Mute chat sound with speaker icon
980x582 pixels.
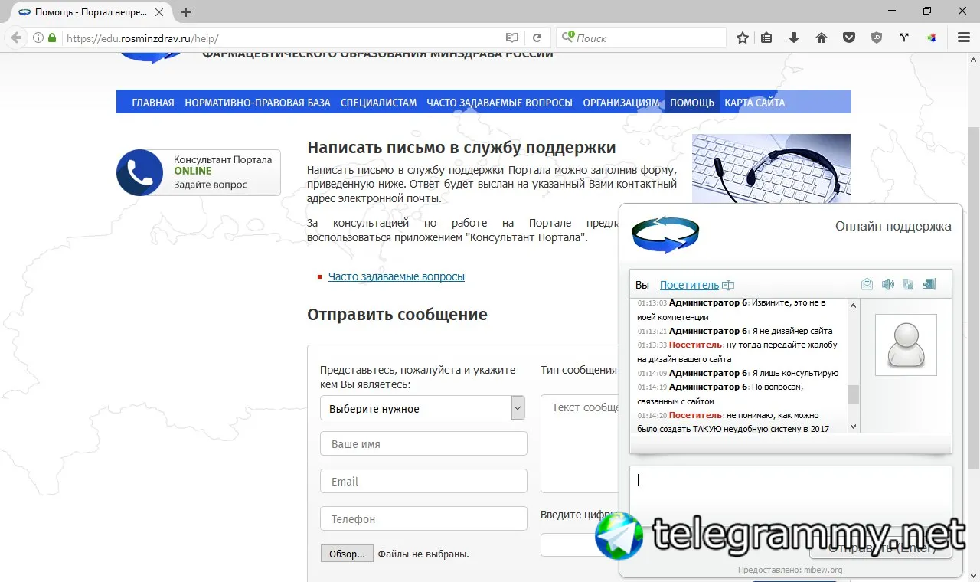point(887,284)
